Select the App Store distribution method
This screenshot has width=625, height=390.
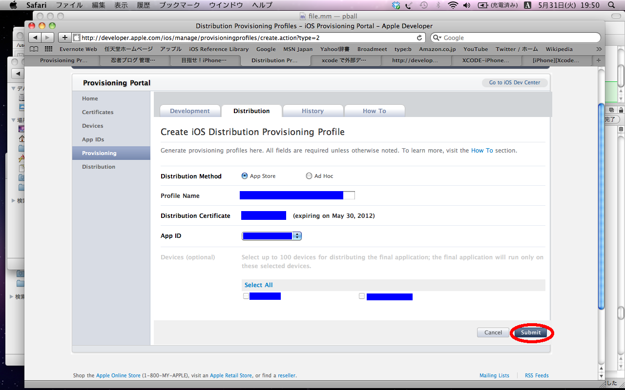pyautogui.click(x=245, y=176)
